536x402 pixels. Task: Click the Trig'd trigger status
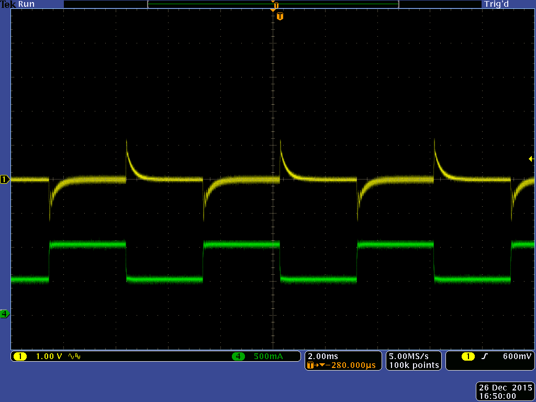pos(496,4)
